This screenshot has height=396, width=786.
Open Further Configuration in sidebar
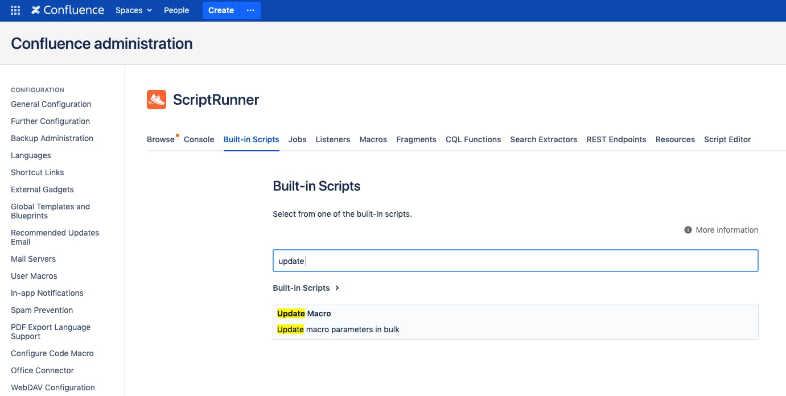51,121
